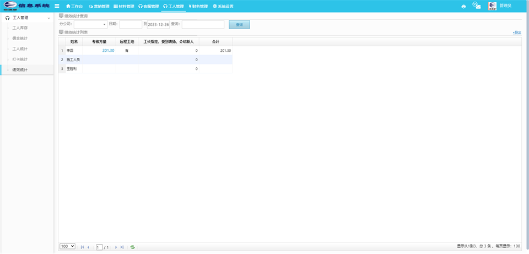529x254 pixels.
Task: Click the cloud download icon in header
Action: point(463,6)
